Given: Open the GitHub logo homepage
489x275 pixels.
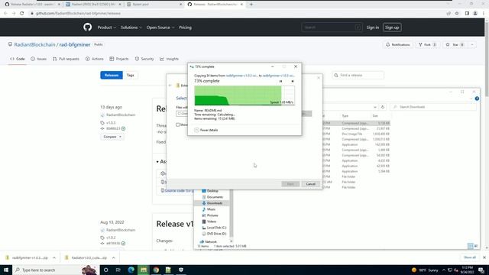Looking at the screenshot, I should click(88, 27).
